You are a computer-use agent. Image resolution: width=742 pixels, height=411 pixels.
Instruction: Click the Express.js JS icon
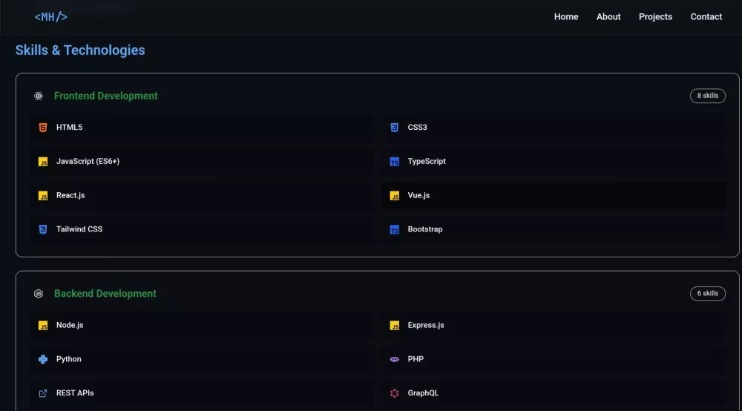[394, 326]
